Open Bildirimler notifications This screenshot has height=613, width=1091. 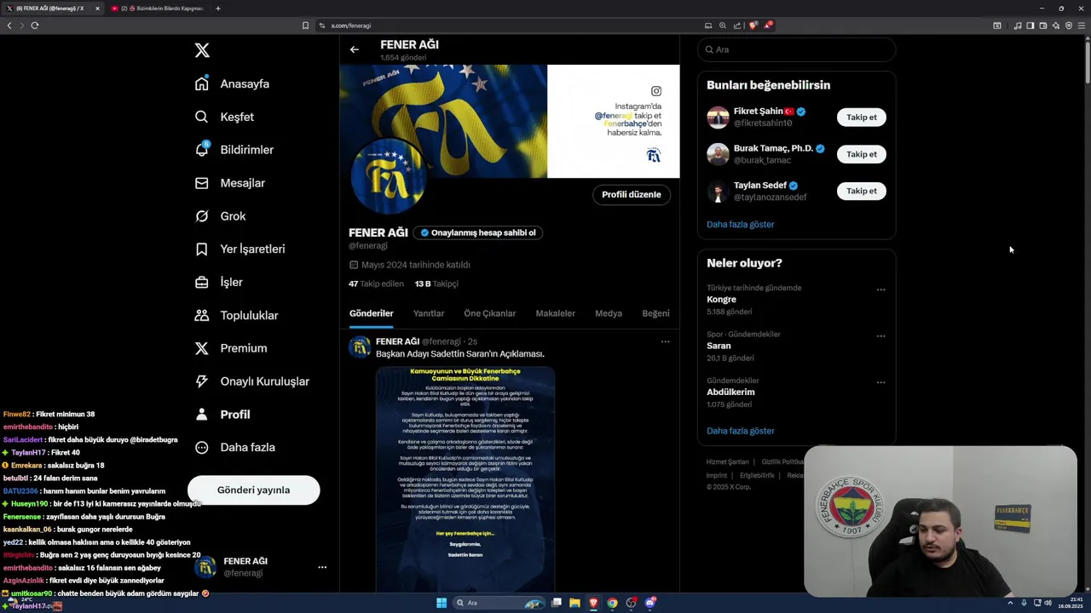pyautogui.click(x=234, y=150)
